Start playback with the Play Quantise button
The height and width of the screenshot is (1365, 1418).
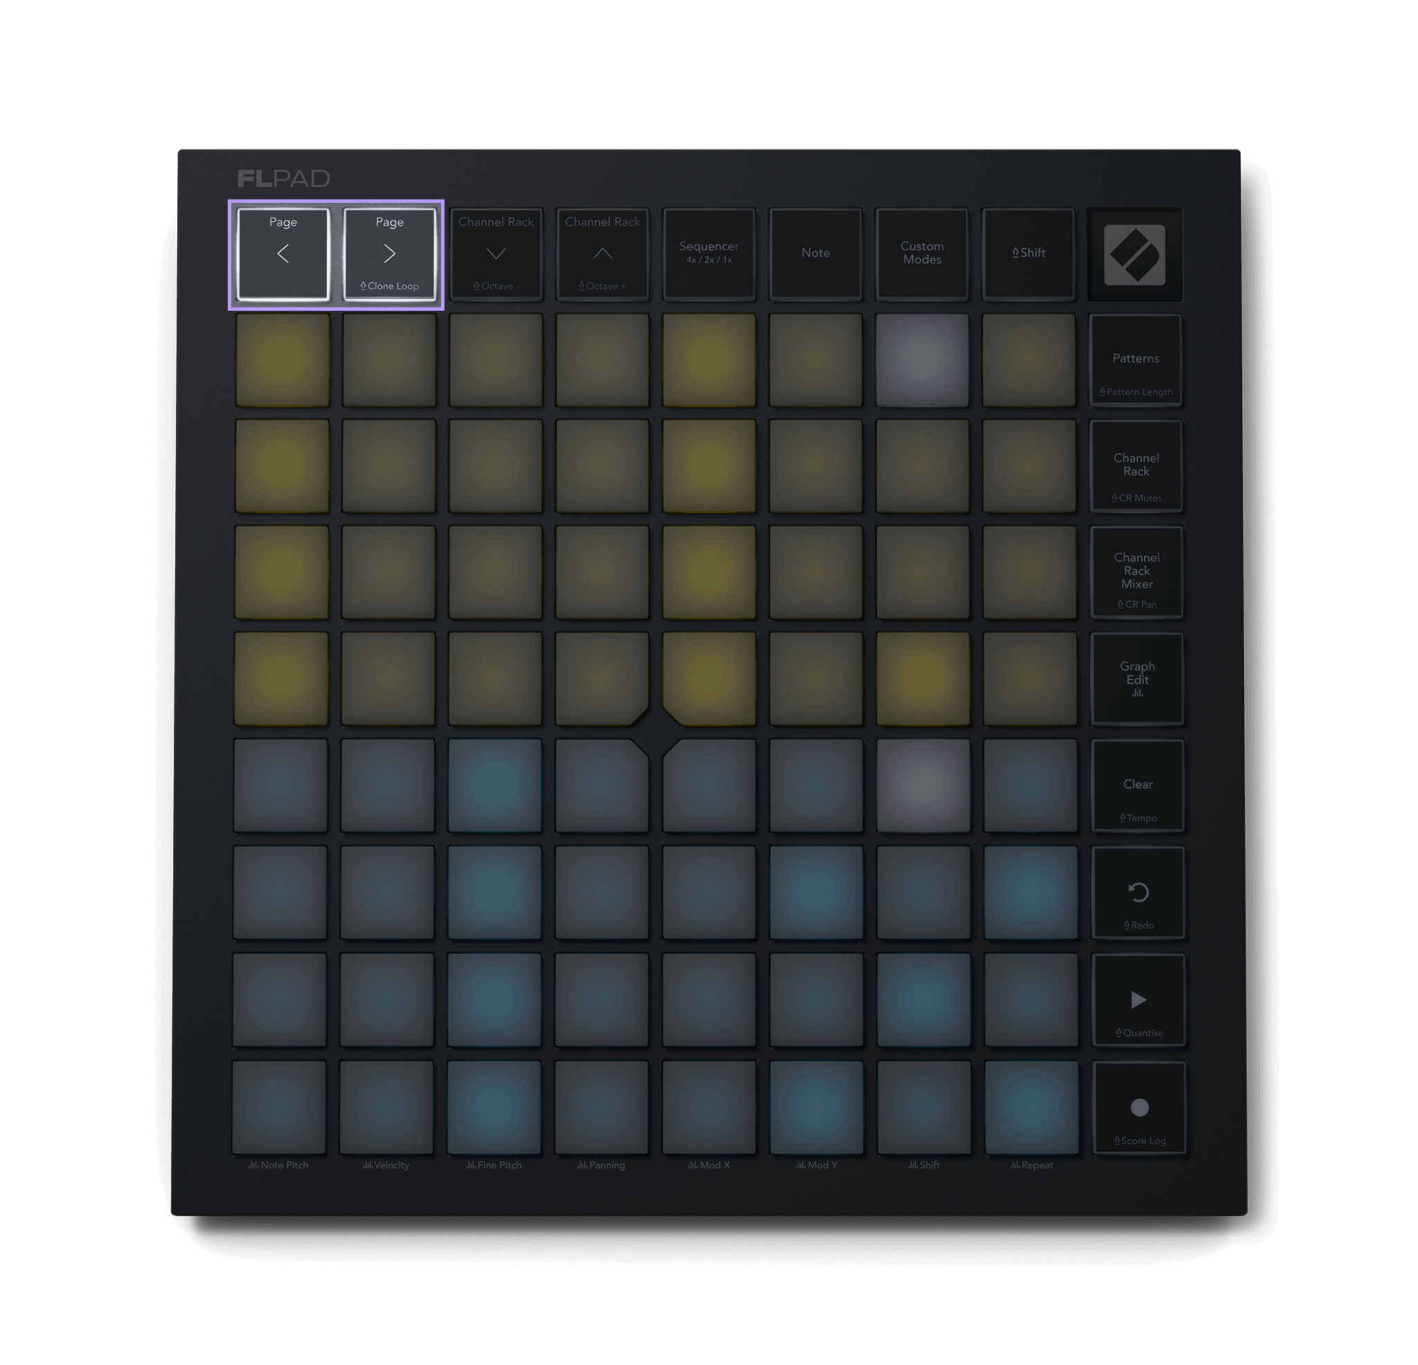point(1139,1000)
